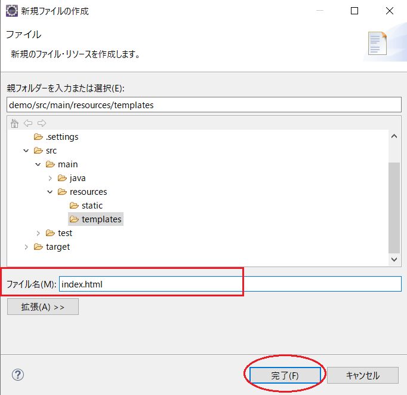Expand the java folder node

click(x=50, y=178)
